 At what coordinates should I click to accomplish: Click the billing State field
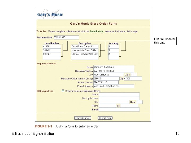140,102
